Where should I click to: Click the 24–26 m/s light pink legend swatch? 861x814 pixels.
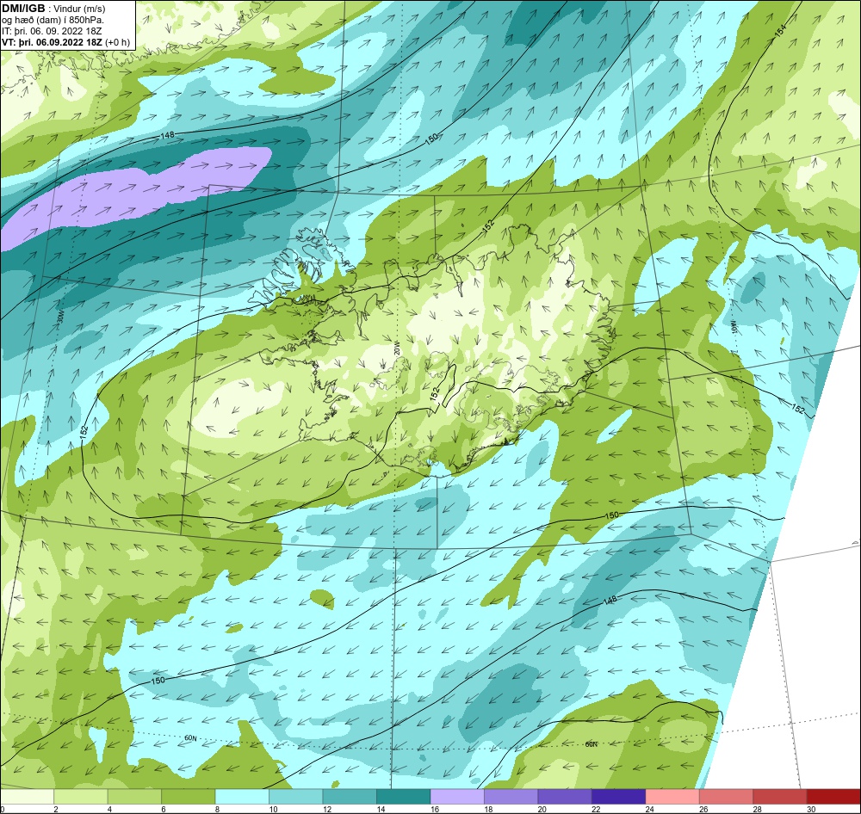pos(672,797)
